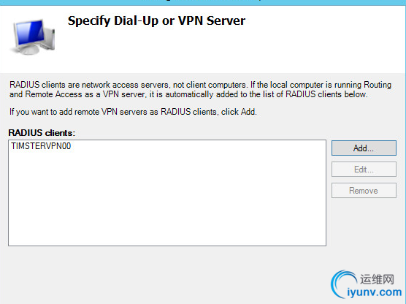Click the grayed Edit... button
The width and height of the screenshot is (406, 304).
pyautogui.click(x=364, y=170)
